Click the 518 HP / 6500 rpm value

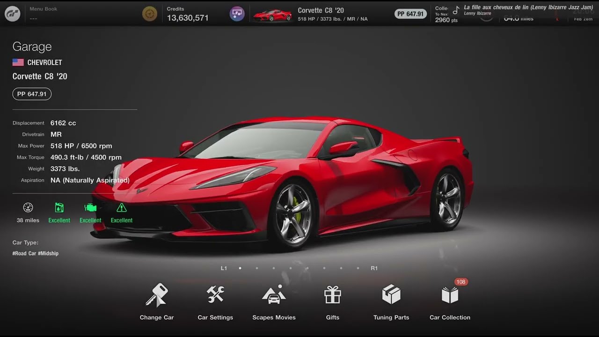pyautogui.click(x=81, y=146)
